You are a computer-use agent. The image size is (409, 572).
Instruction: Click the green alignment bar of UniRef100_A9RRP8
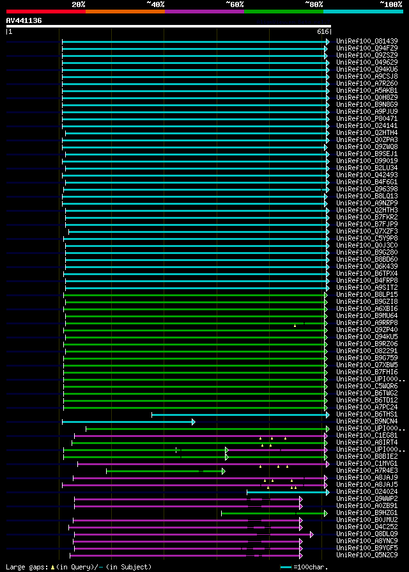(x=195, y=323)
